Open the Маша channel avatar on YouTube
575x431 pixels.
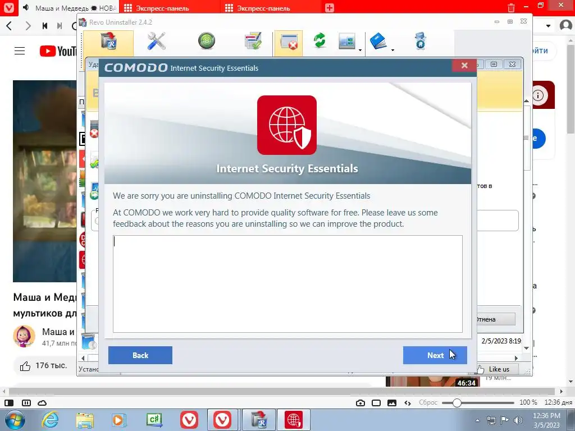(24, 336)
